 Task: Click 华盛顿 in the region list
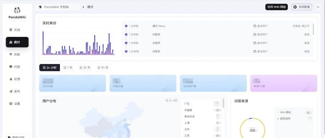[x=188, y=110]
